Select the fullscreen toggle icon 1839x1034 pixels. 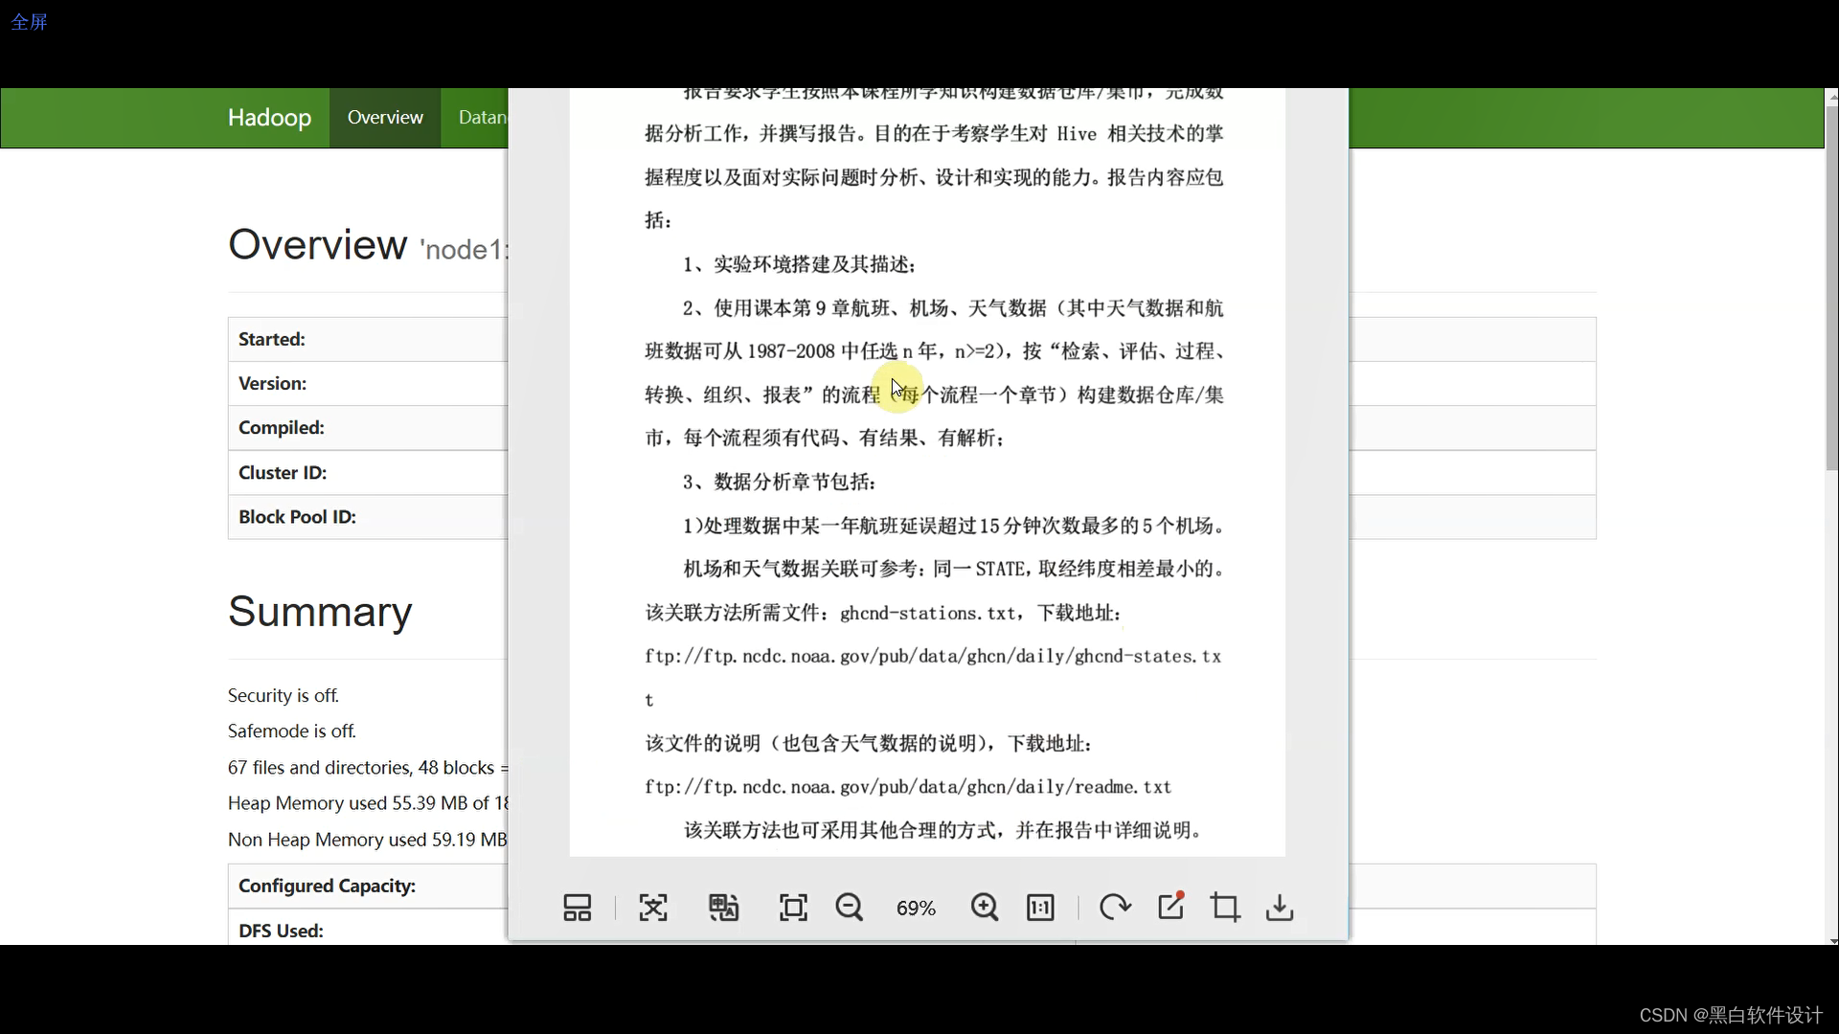pos(792,908)
